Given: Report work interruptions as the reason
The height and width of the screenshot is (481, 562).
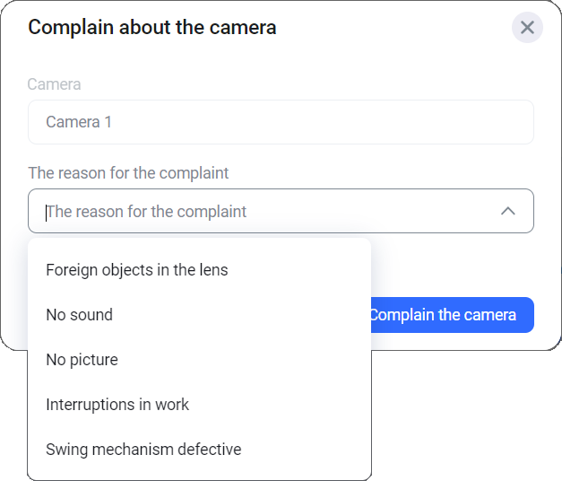Looking at the screenshot, I should pos(117,405).
